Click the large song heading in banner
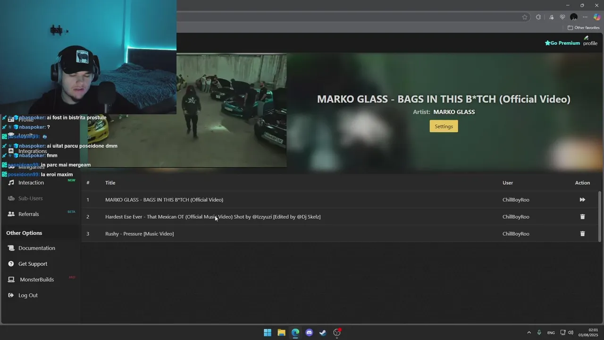This screenshot has height=340, width=604. 444,99
